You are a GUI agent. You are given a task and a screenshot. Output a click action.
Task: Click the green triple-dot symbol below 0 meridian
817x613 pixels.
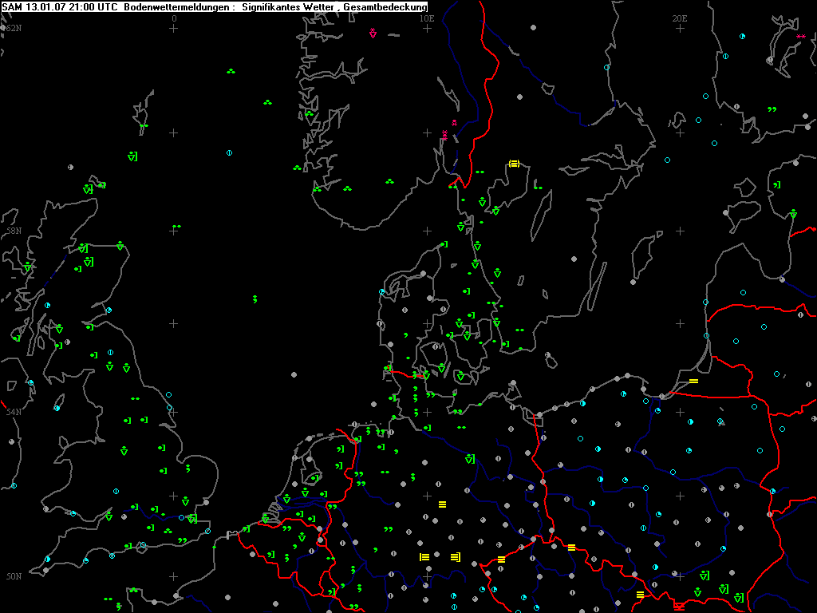point(231,72)
